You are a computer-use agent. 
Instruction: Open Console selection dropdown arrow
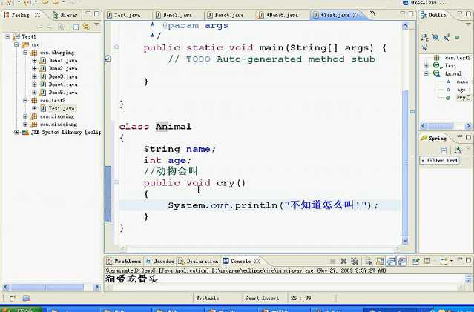[452, 261]
